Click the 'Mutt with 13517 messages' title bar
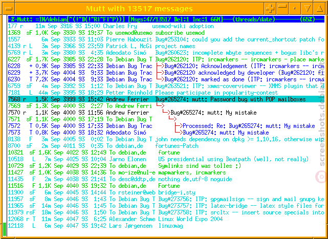Viewport: 328px width, 239px height. click(x=139, y=9)
